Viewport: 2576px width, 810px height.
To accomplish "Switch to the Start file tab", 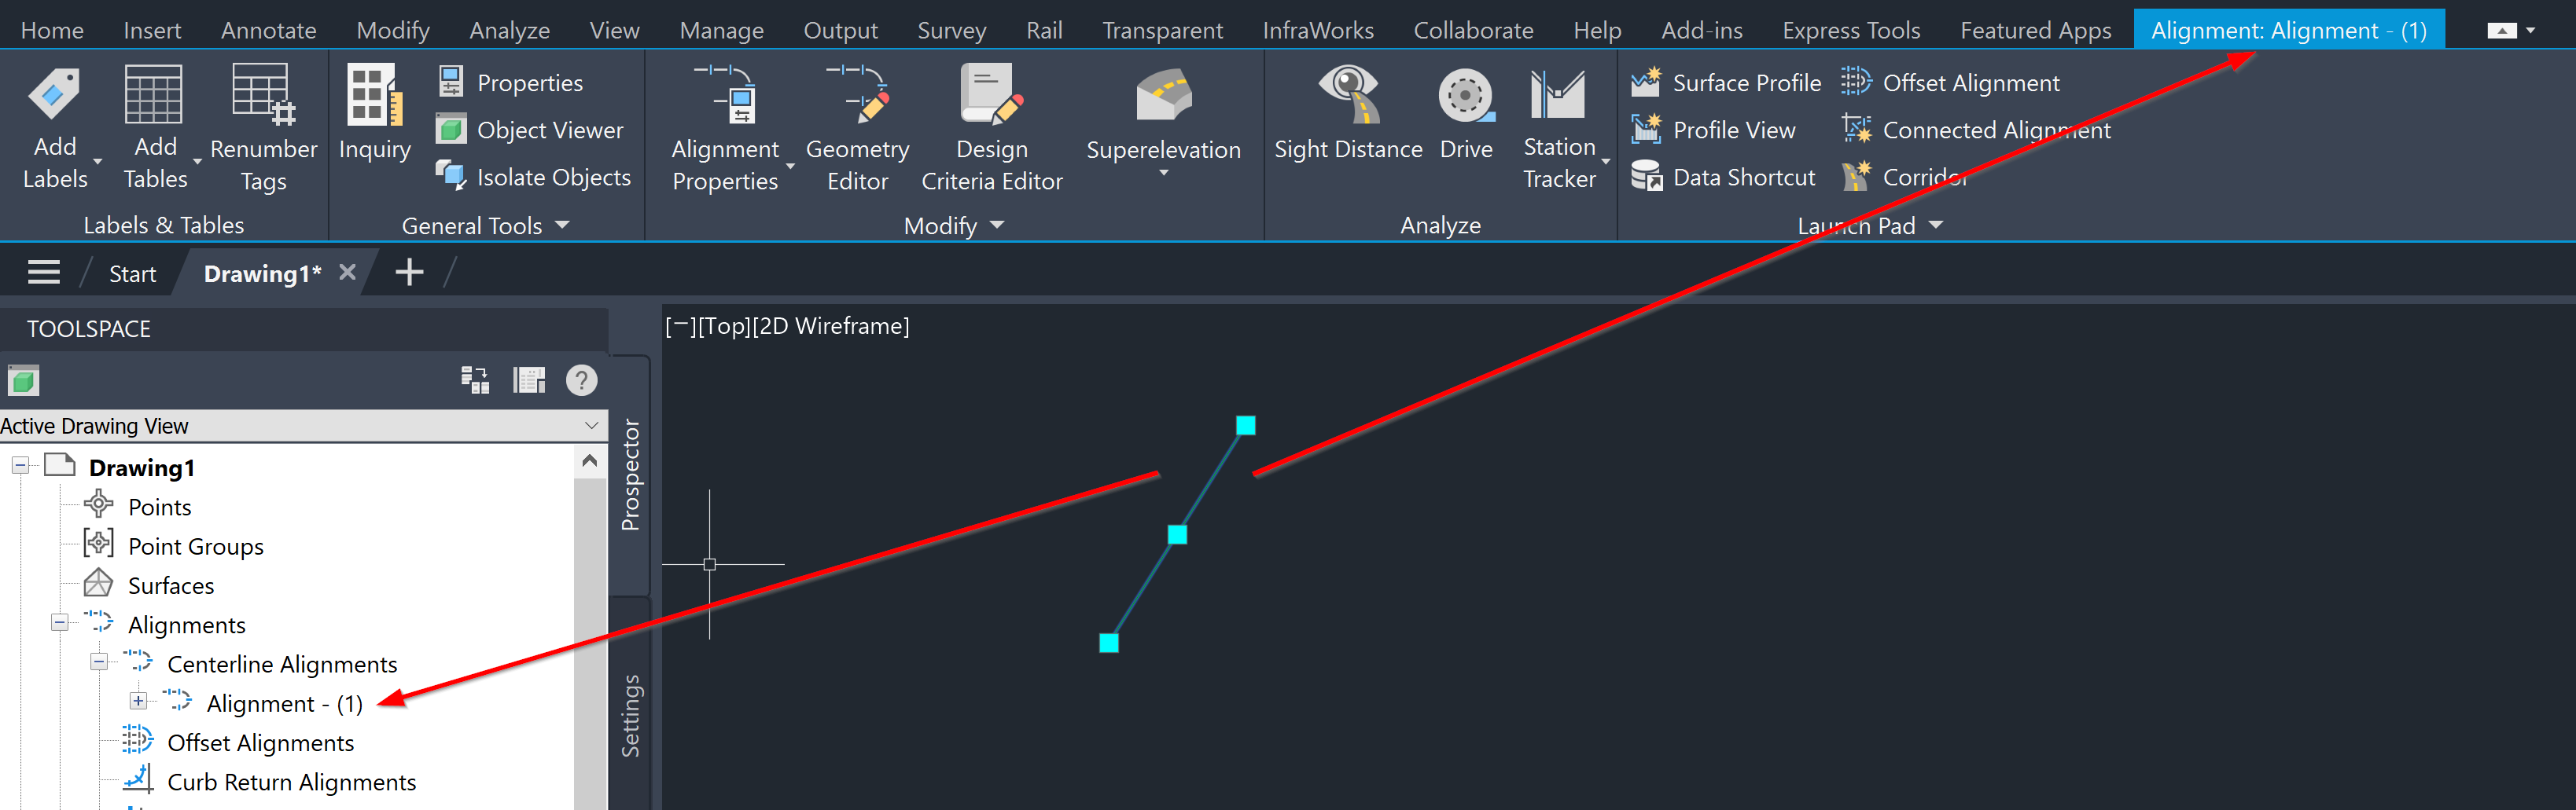I will click(x=132, y=273).
